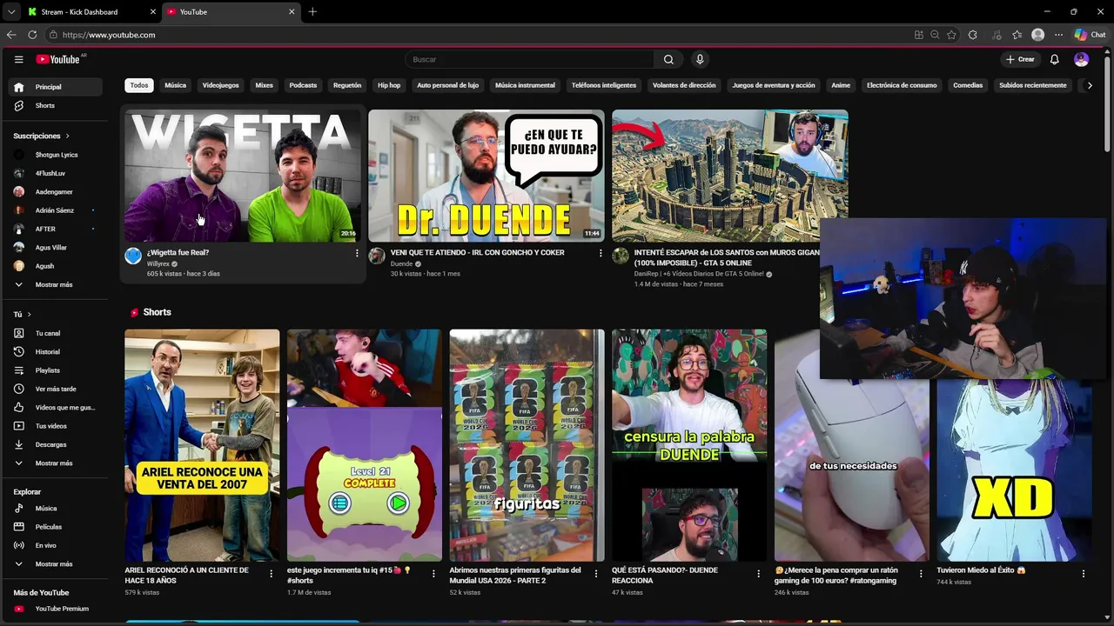Open new browser tab with plus button
Image resolution: width=1114 pixels, height=626 pixels.
coord(312,12)
